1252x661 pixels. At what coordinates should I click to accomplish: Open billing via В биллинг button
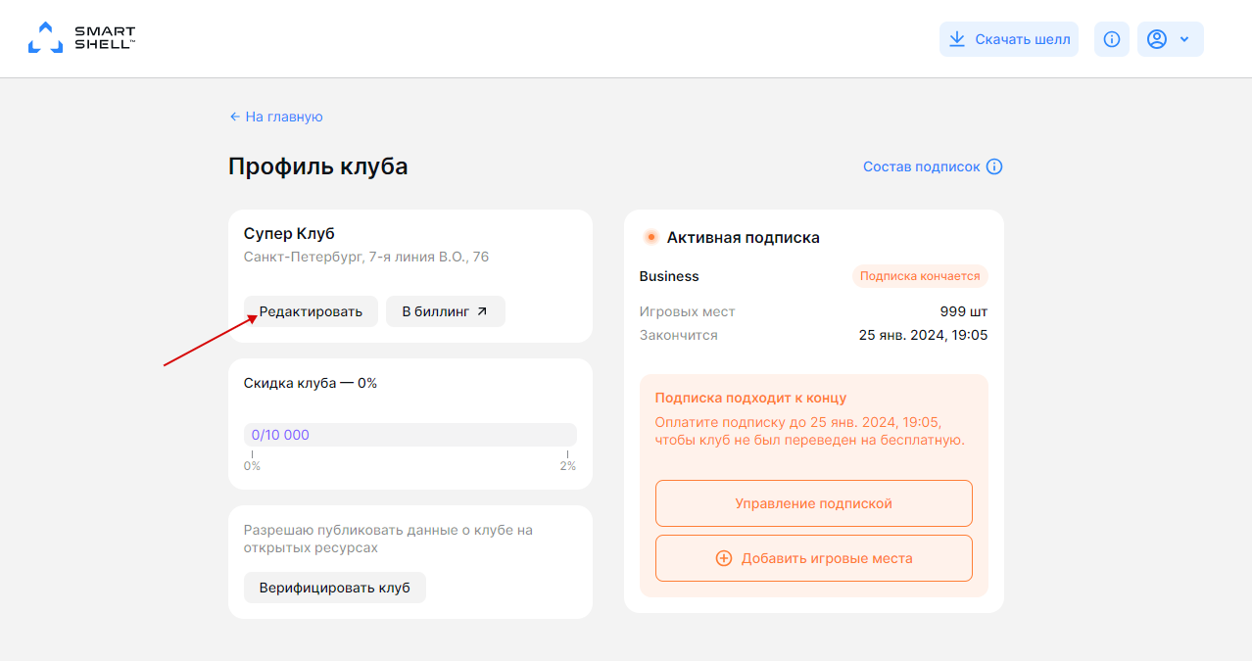[x=446, y=310]
